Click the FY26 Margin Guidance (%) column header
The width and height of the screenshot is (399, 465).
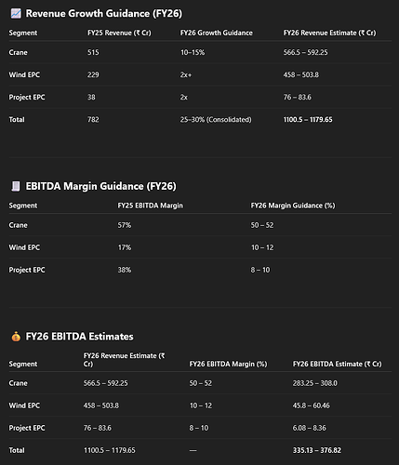coord(293,206)
